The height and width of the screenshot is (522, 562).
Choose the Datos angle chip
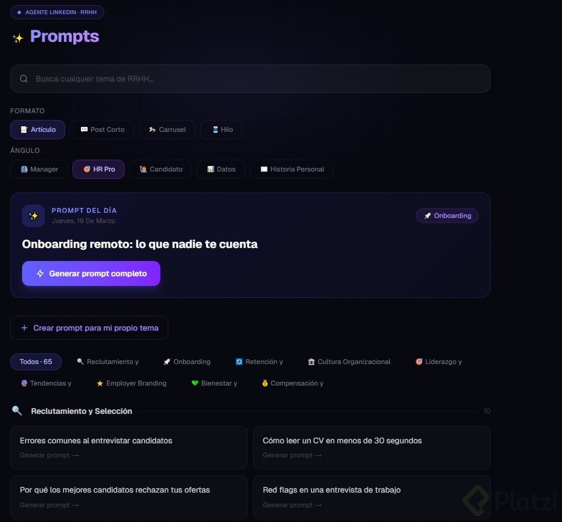(x=221, y=169)
